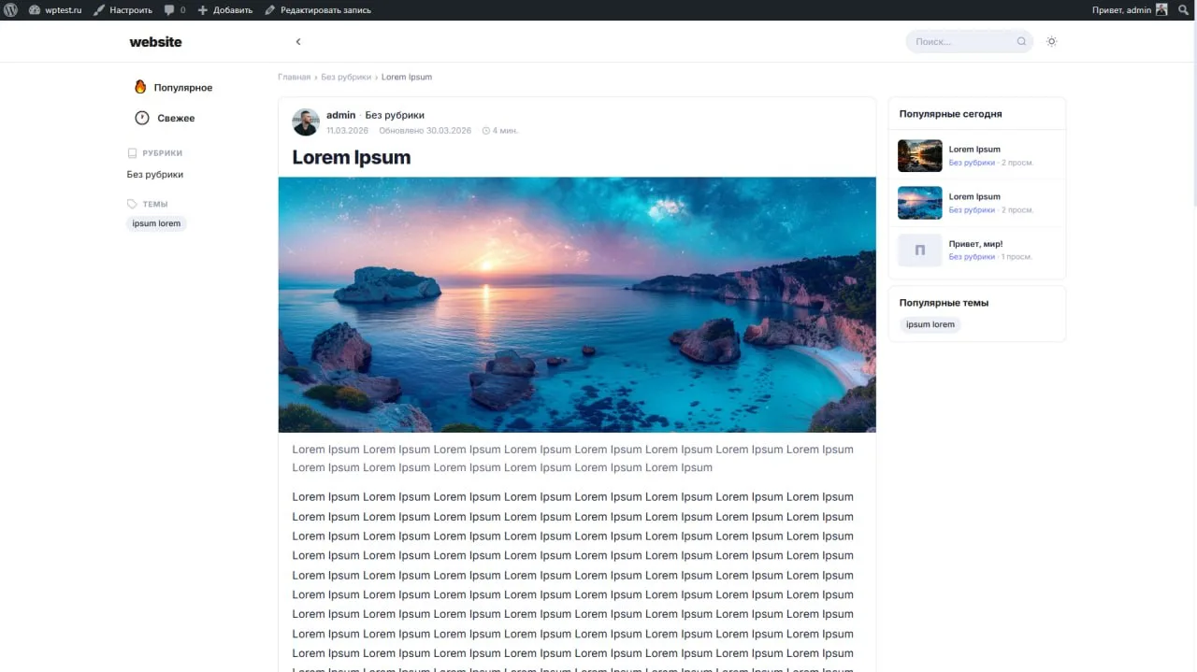Click the 11.03.2026 publish date
The image size is (1197, 672).
click(347, 131)
